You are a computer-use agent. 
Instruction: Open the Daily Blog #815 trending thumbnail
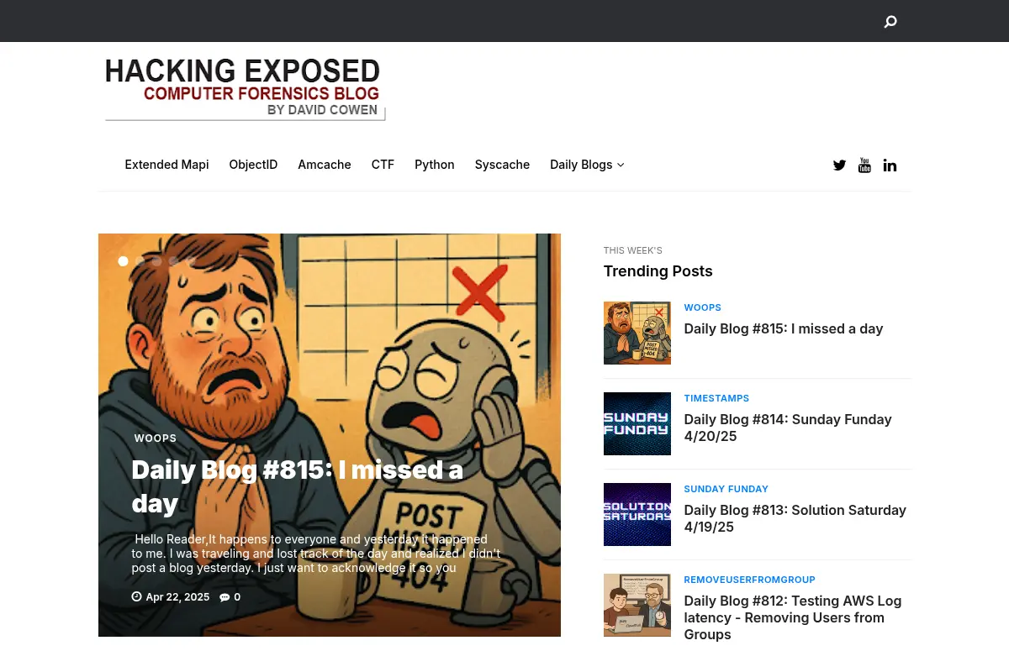(x=637, y=333)
